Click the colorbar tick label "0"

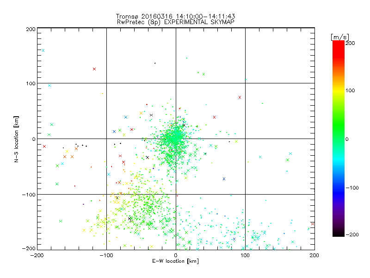pos(347,139)
